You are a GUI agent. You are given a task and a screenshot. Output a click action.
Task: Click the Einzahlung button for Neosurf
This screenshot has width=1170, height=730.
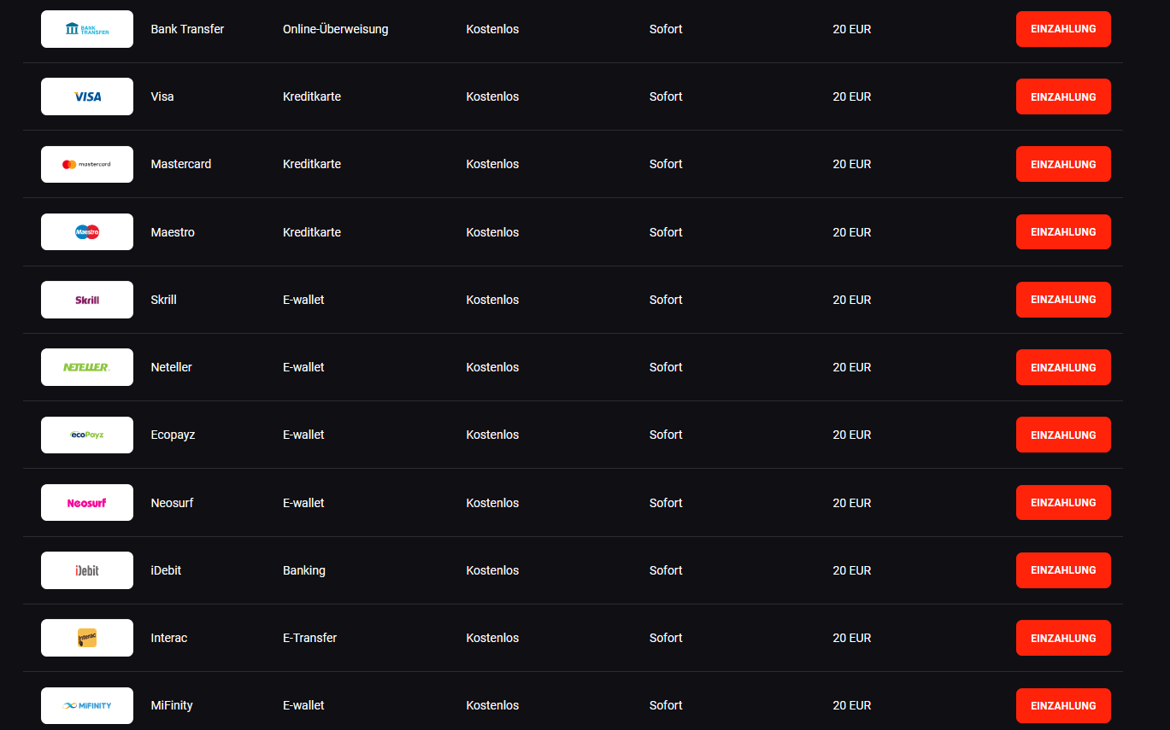(x=1063, y=503)
